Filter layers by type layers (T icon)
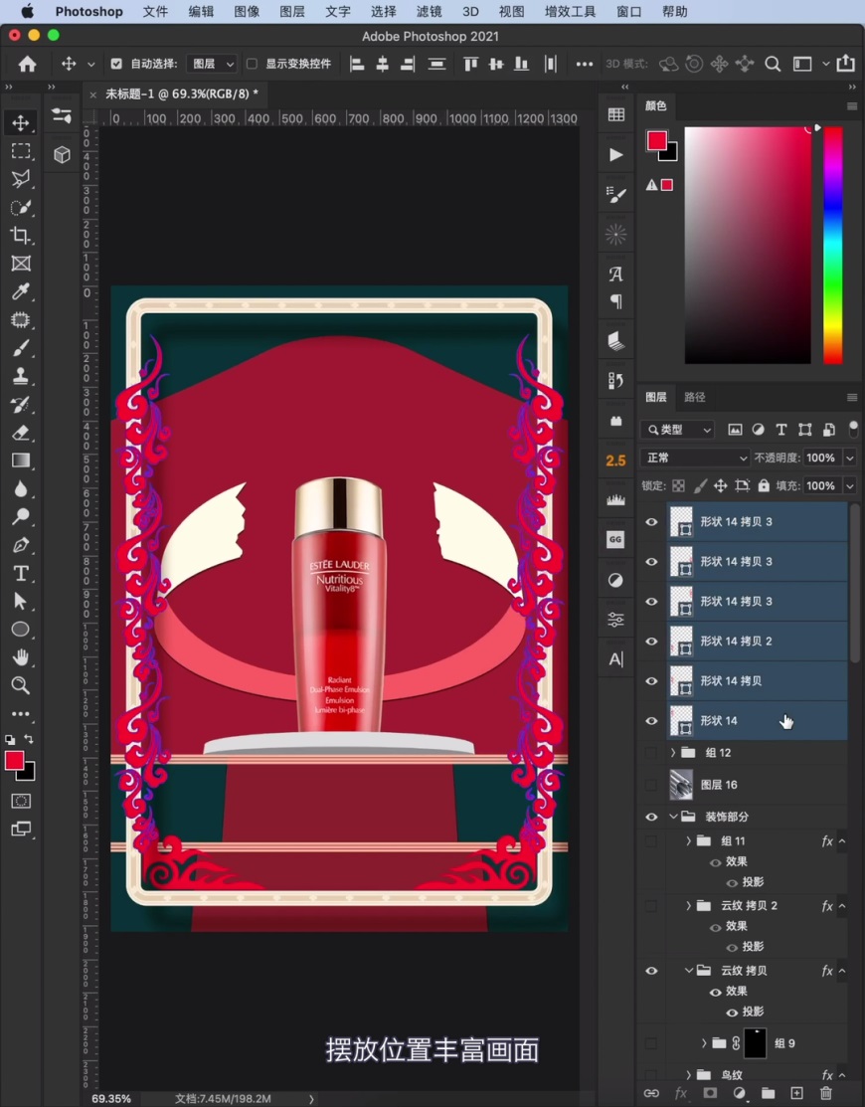Screen dimensions: 865x1107 tap(781, 430)
